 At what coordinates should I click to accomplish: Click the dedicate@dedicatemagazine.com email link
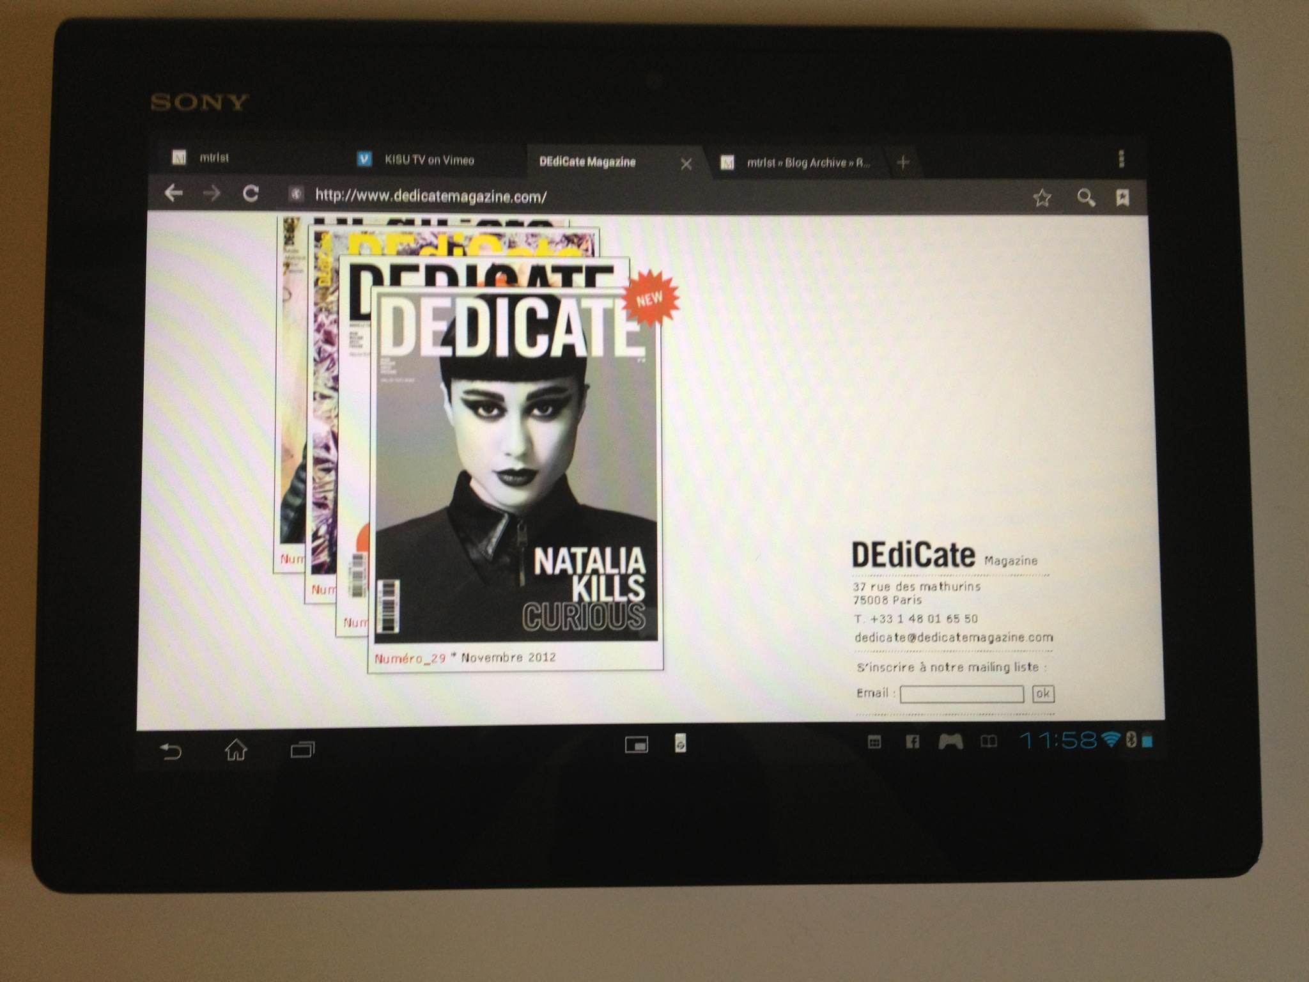pos(953,637)
